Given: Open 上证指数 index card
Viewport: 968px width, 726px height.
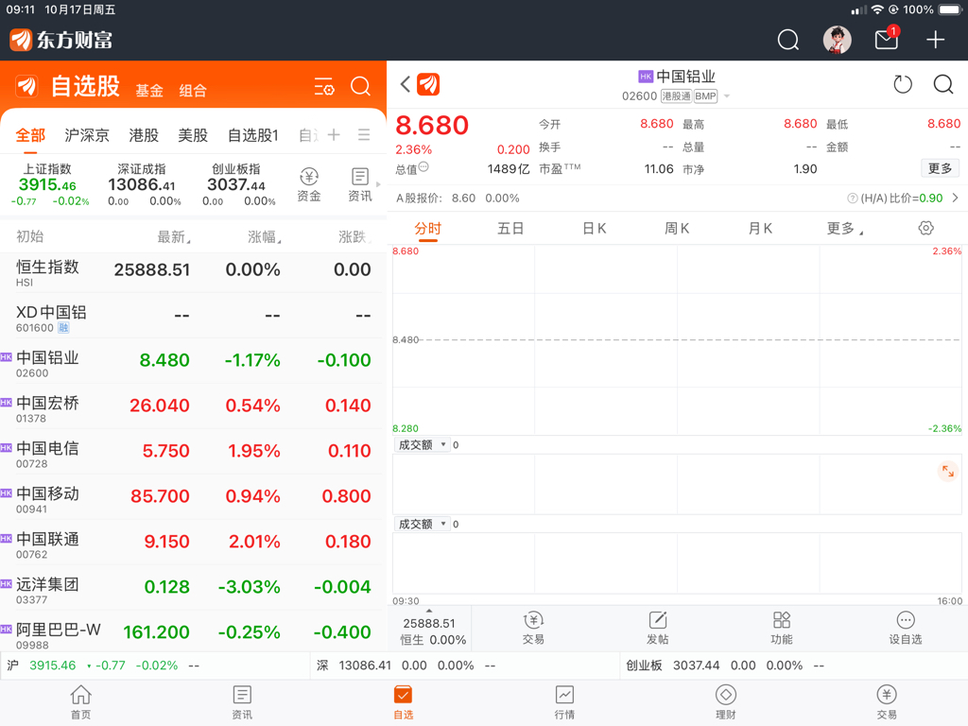Looking at the screenshot, I should pyautogui.click(x=48, y=184).
